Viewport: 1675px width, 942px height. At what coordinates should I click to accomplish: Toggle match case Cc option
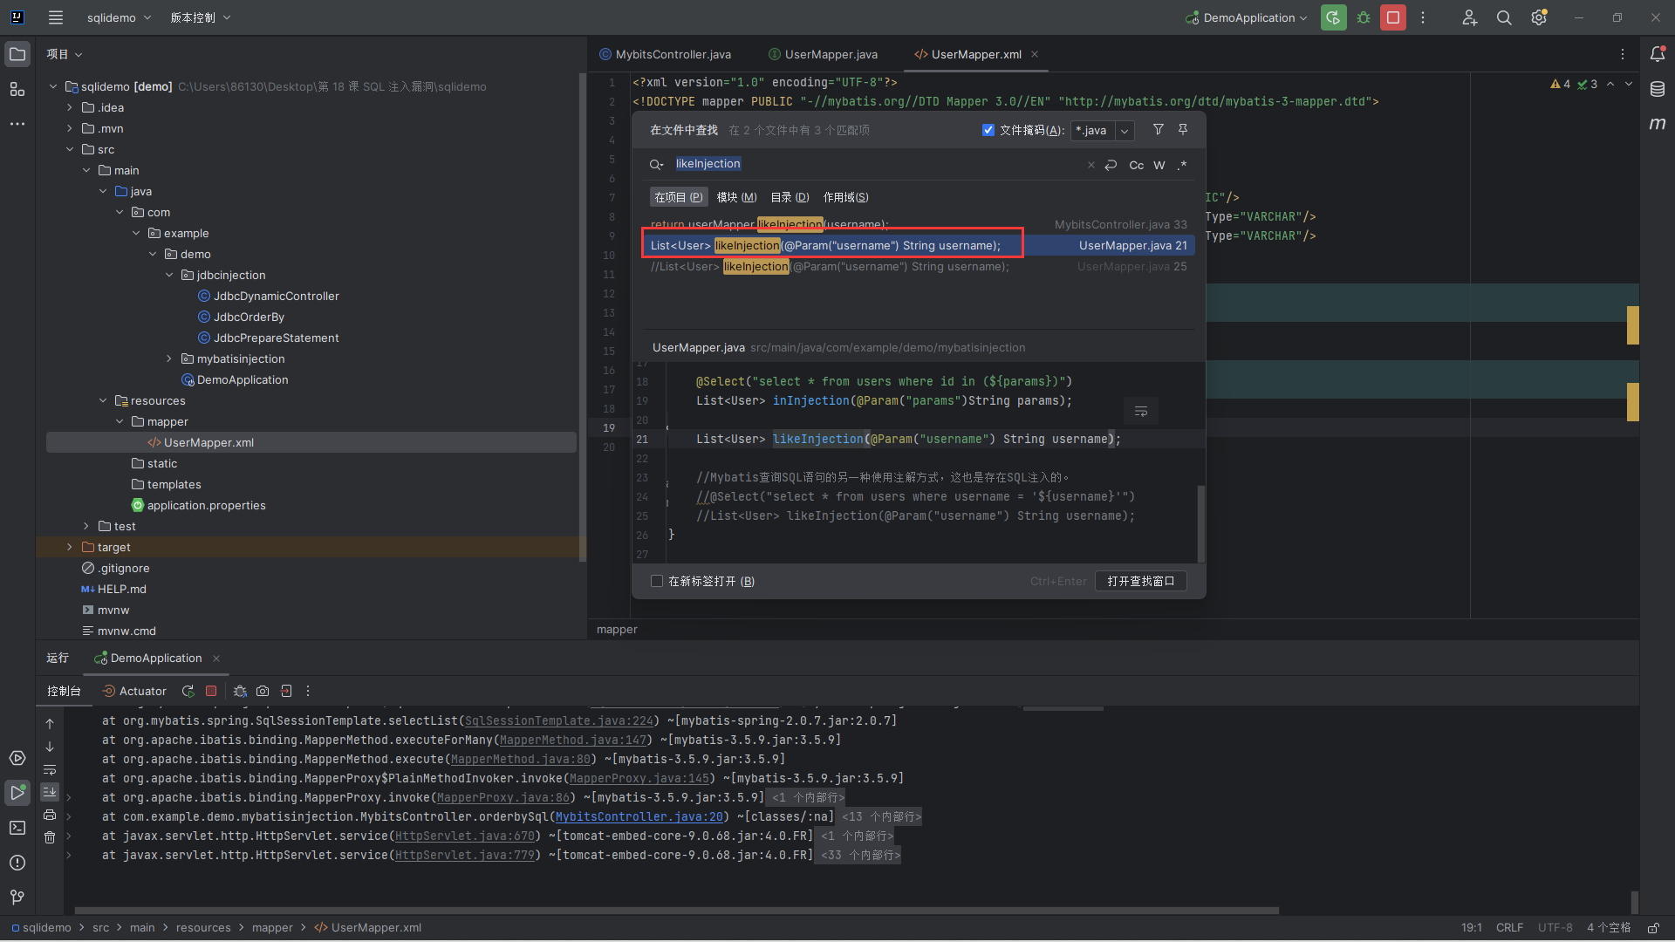[1136, 165]
